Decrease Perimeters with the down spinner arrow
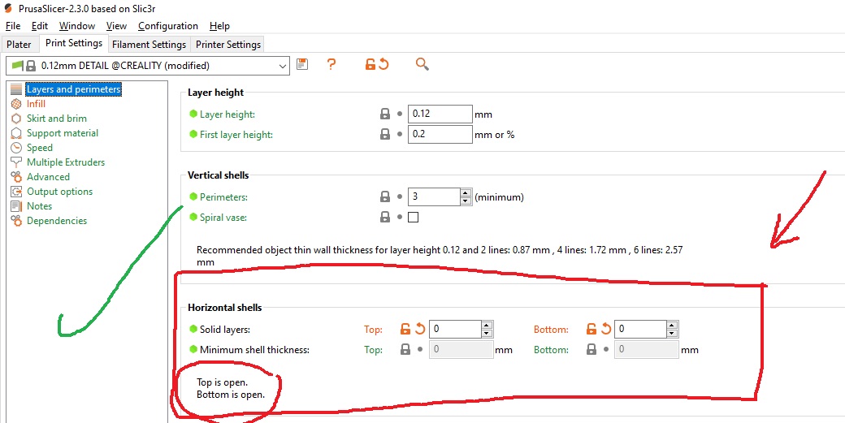The height and width of the screenshot is (423, 845). pyautogui.click(x=466, y=201)
